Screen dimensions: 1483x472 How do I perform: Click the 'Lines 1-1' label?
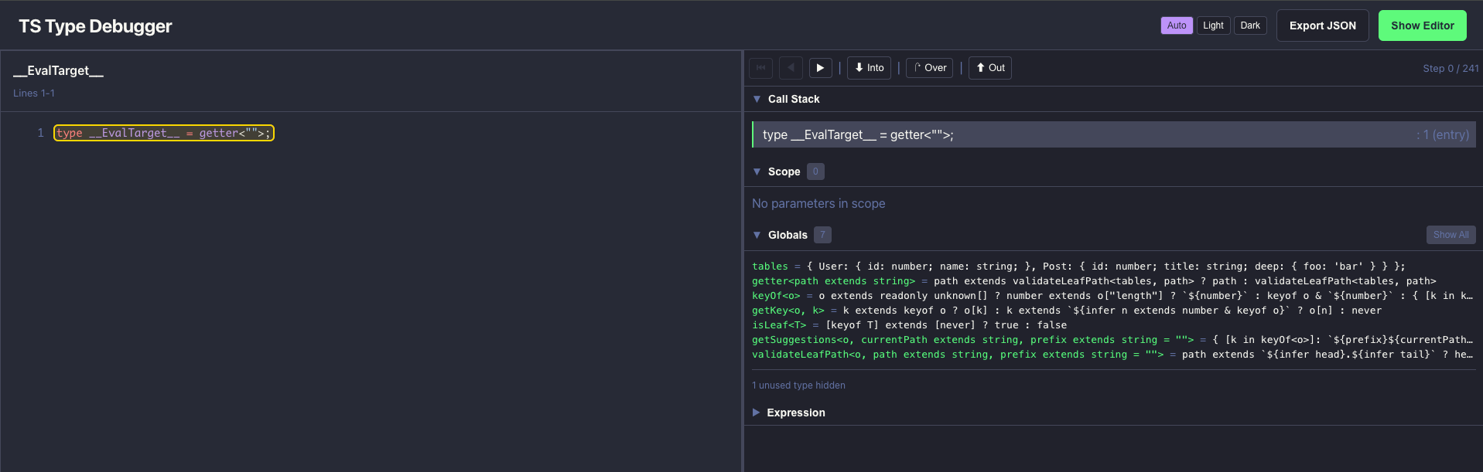tap(34, 93)
